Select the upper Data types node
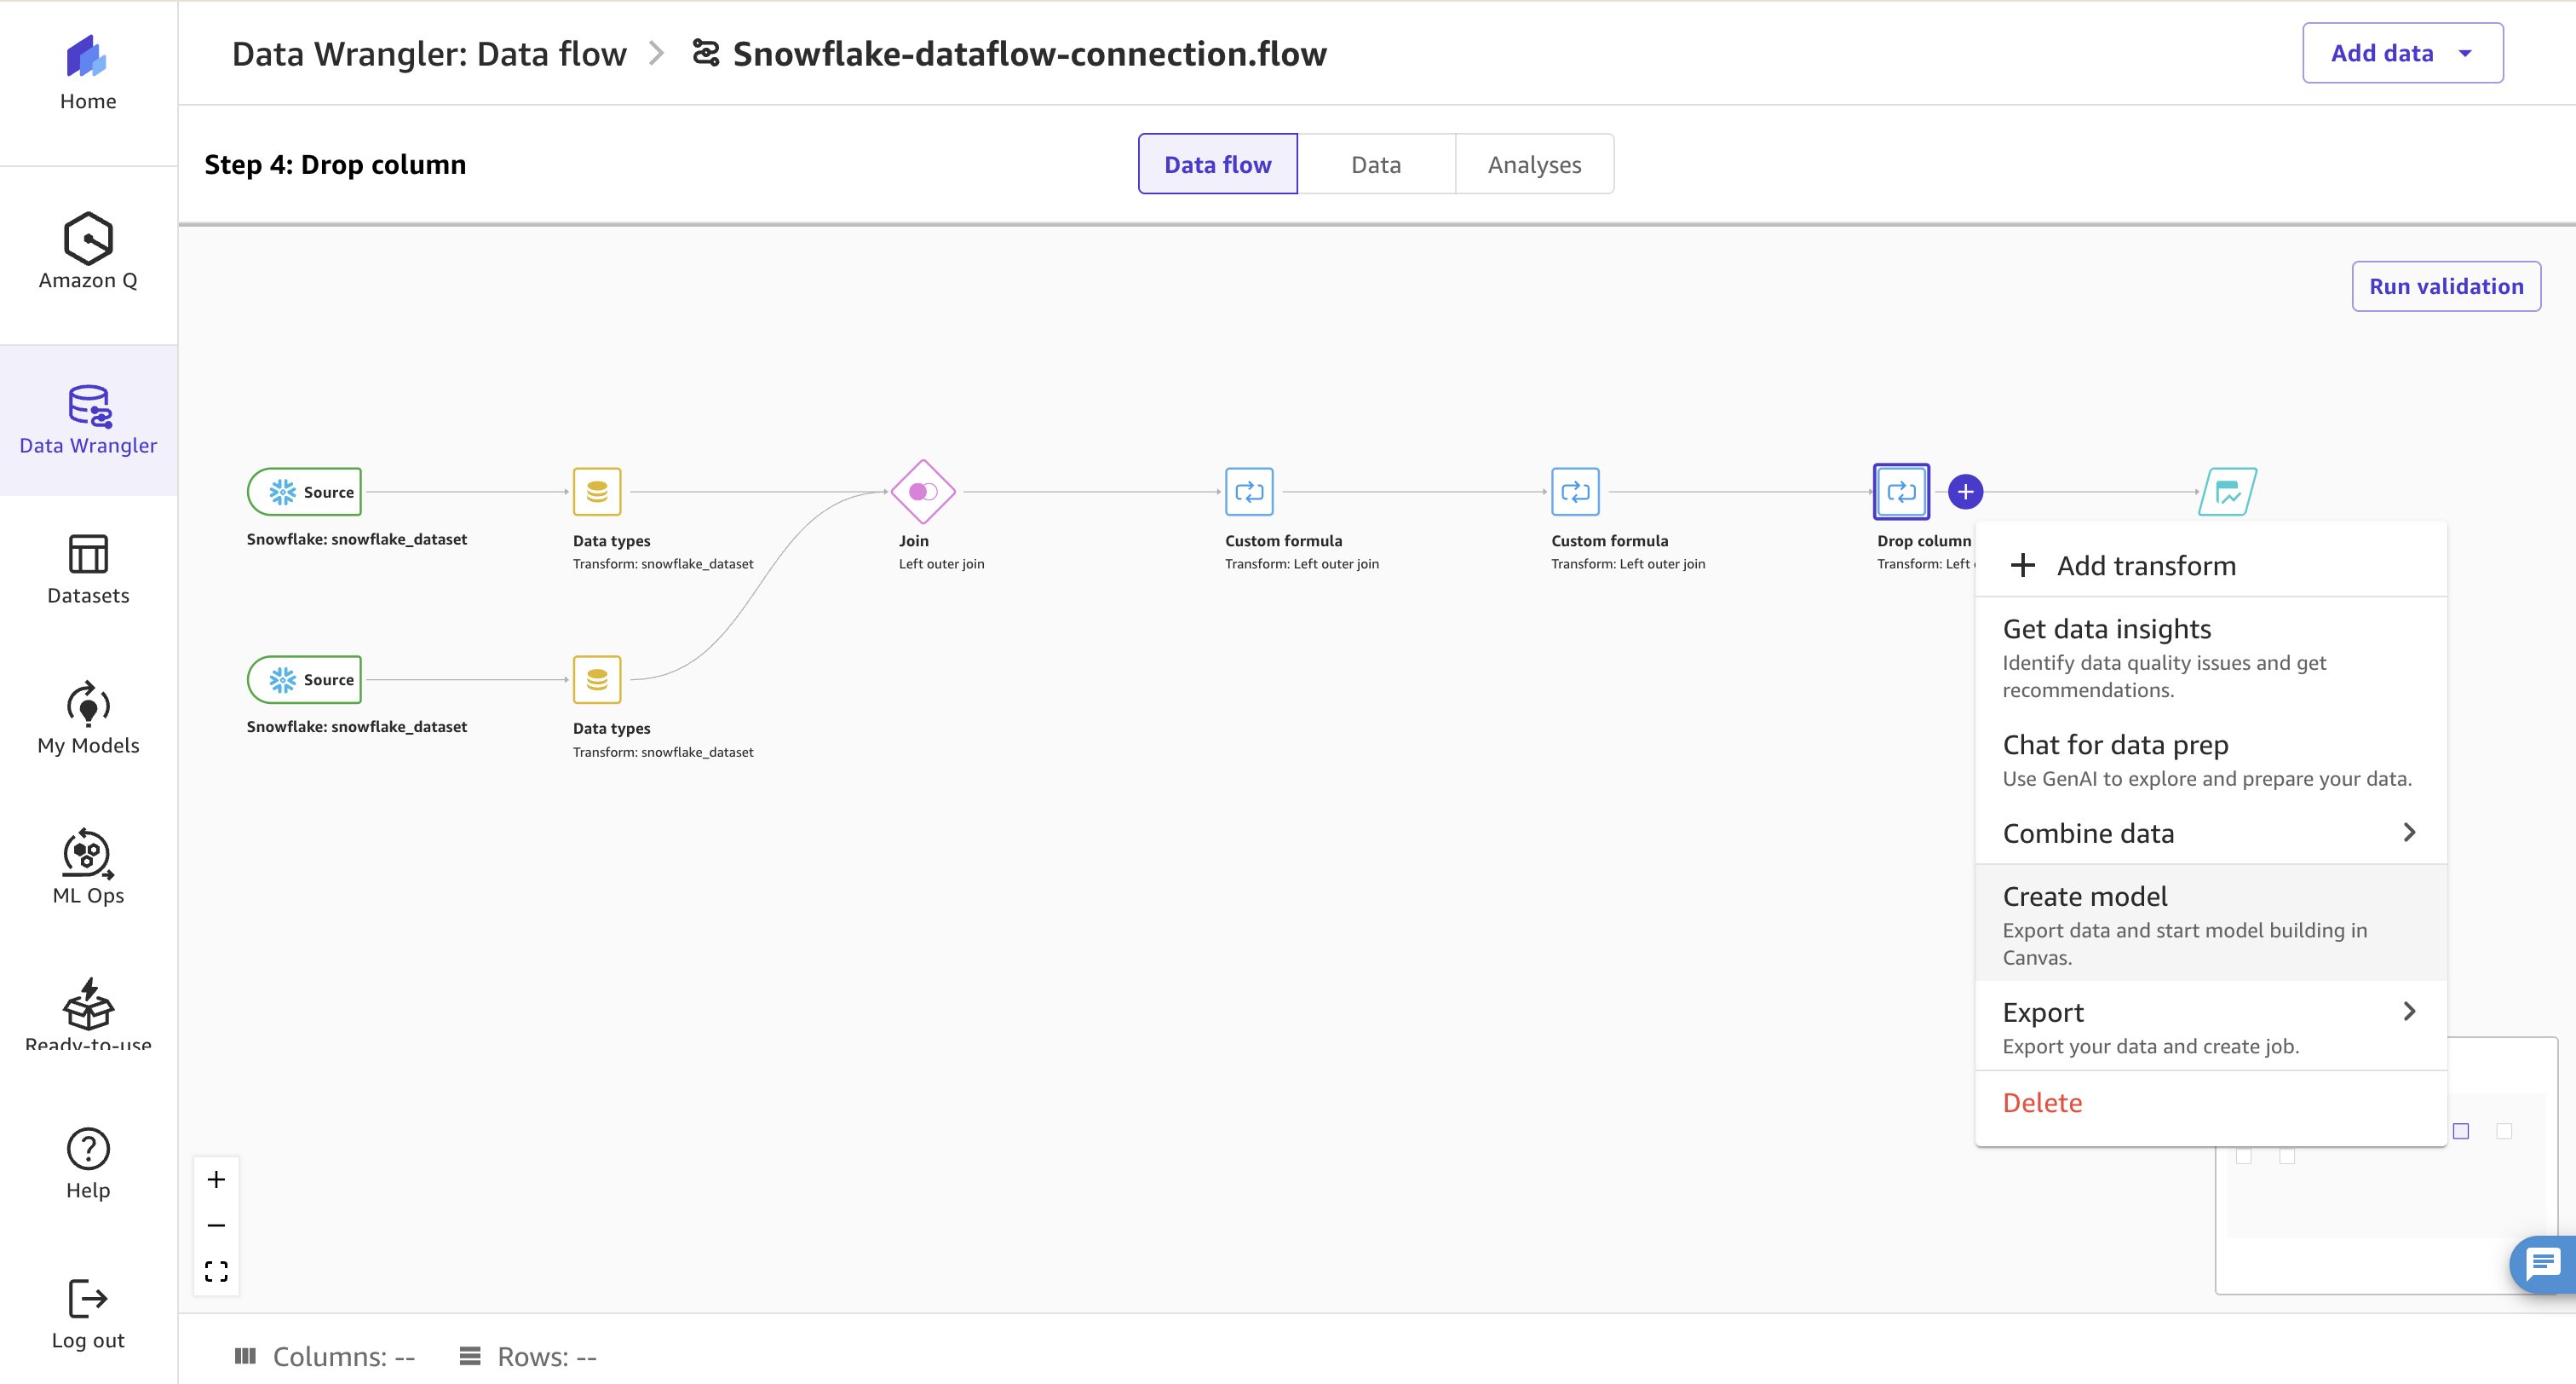This screenshot has height=1384, width=2576. click(597, 492)
